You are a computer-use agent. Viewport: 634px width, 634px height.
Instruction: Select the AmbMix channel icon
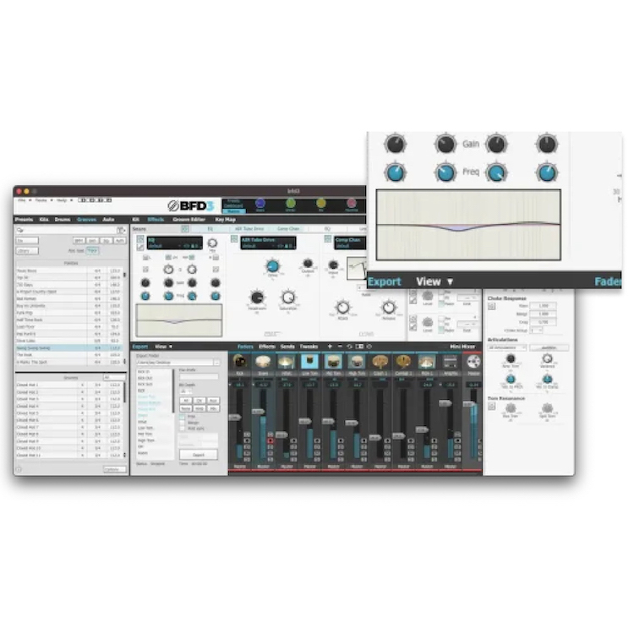coord(450,362)
